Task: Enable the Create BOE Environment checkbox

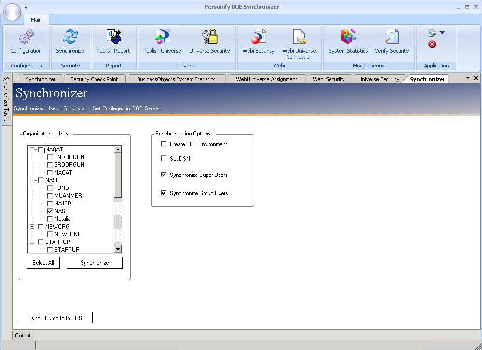Action: pos(164,144)
